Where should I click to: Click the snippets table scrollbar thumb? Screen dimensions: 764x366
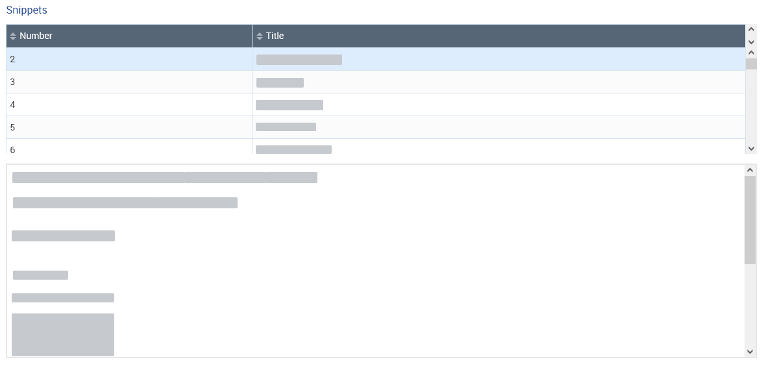752,64
